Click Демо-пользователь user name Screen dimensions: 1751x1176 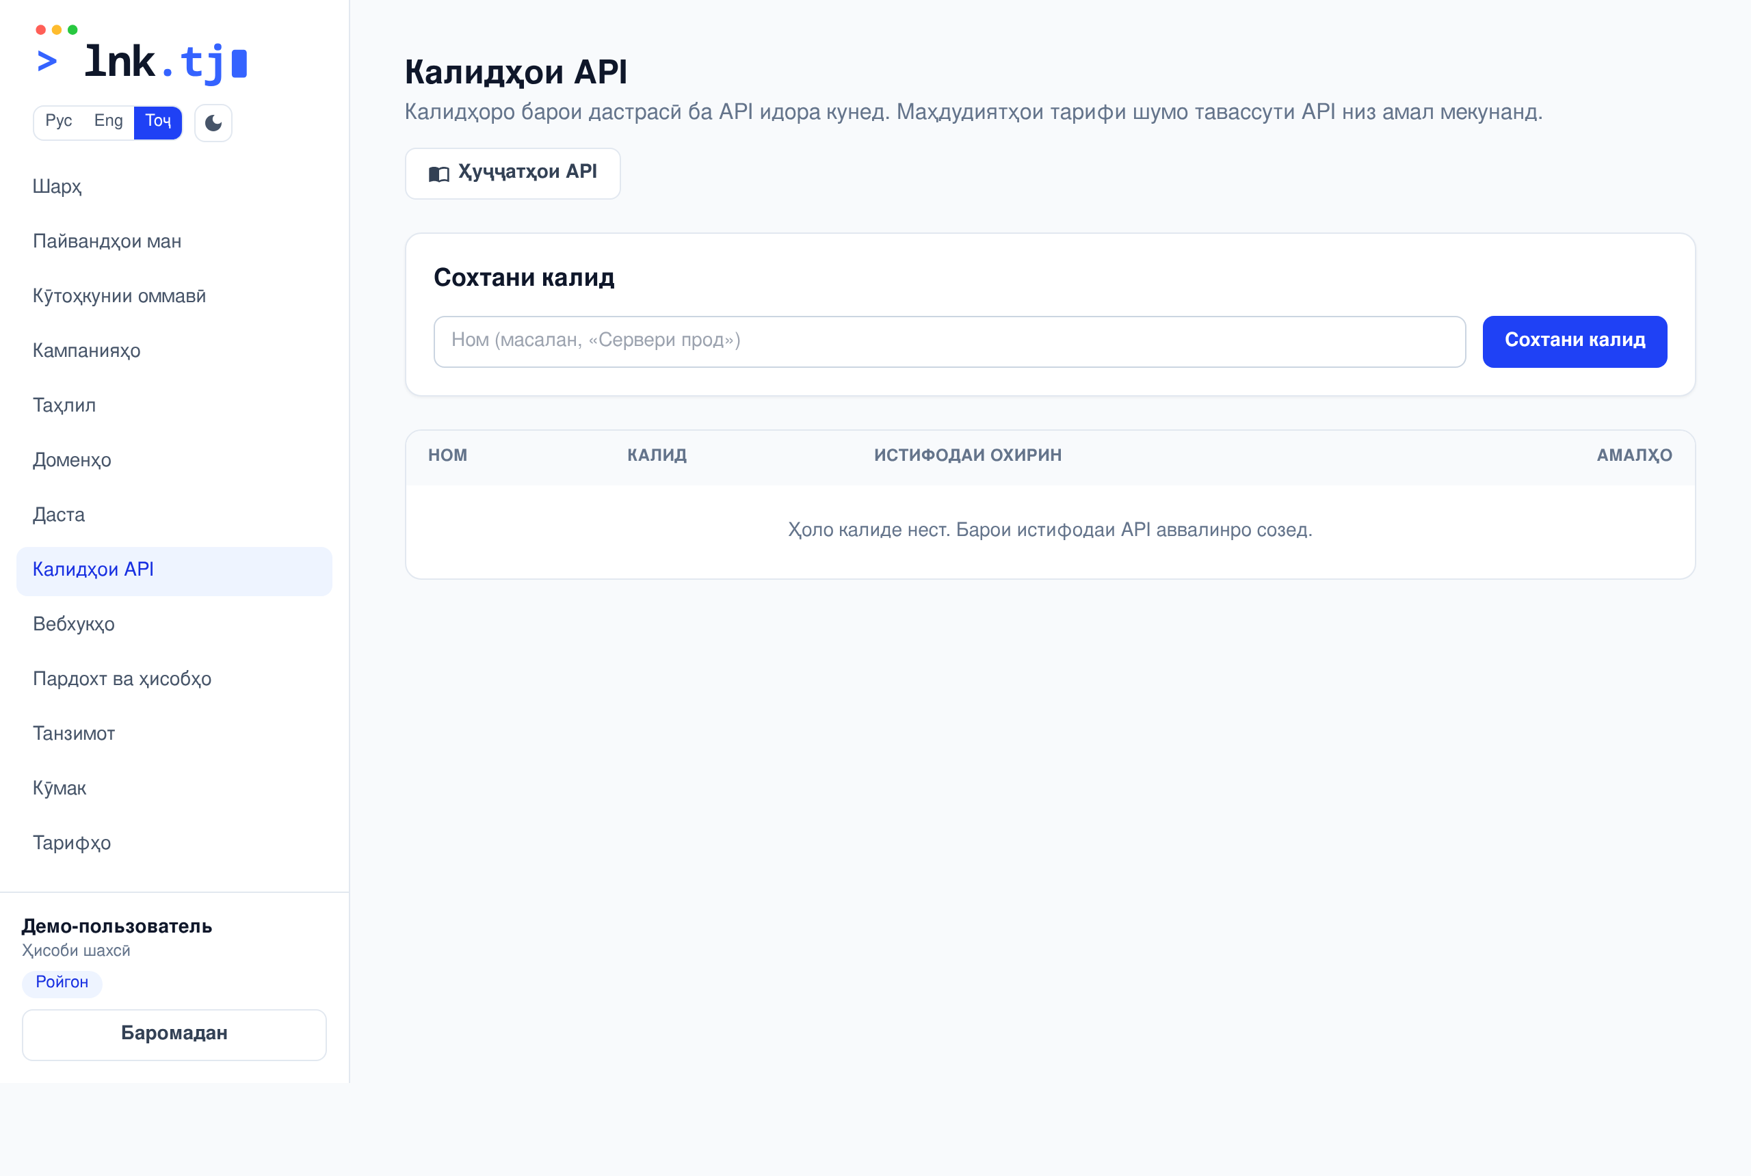tap(117, 926)
